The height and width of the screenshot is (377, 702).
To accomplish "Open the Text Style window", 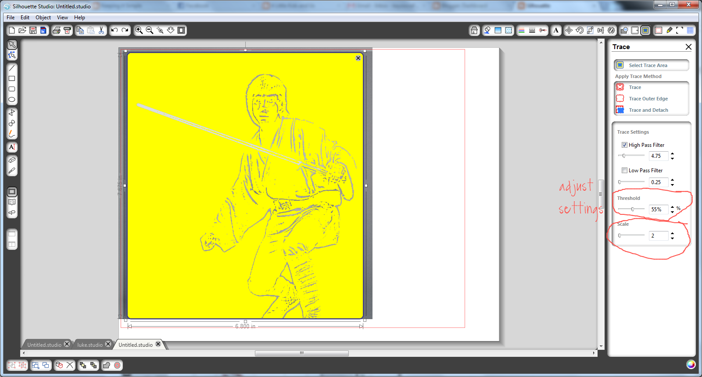I will 556,30.
